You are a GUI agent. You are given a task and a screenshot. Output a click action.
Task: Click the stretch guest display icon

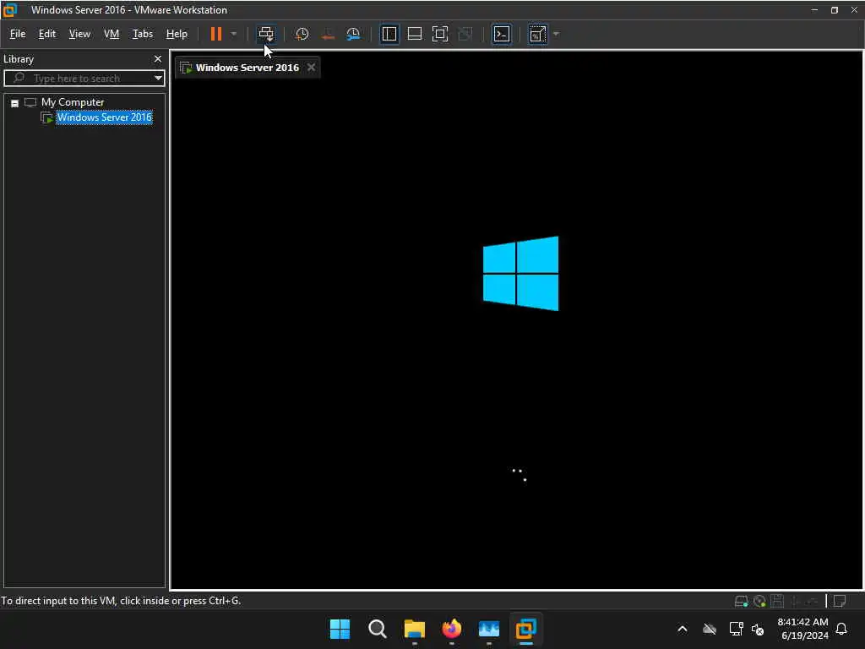click(538, 34)
